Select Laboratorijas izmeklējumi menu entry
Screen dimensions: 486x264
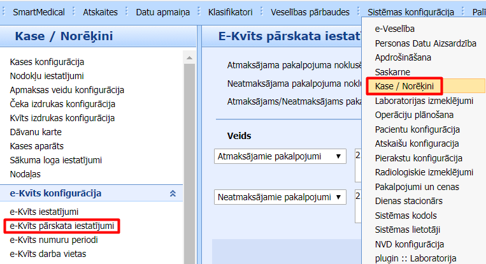(x=424, y=101)
